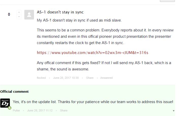Click the Official comment heading
This screenshot has height=116, width=186.
click(14, 92)
